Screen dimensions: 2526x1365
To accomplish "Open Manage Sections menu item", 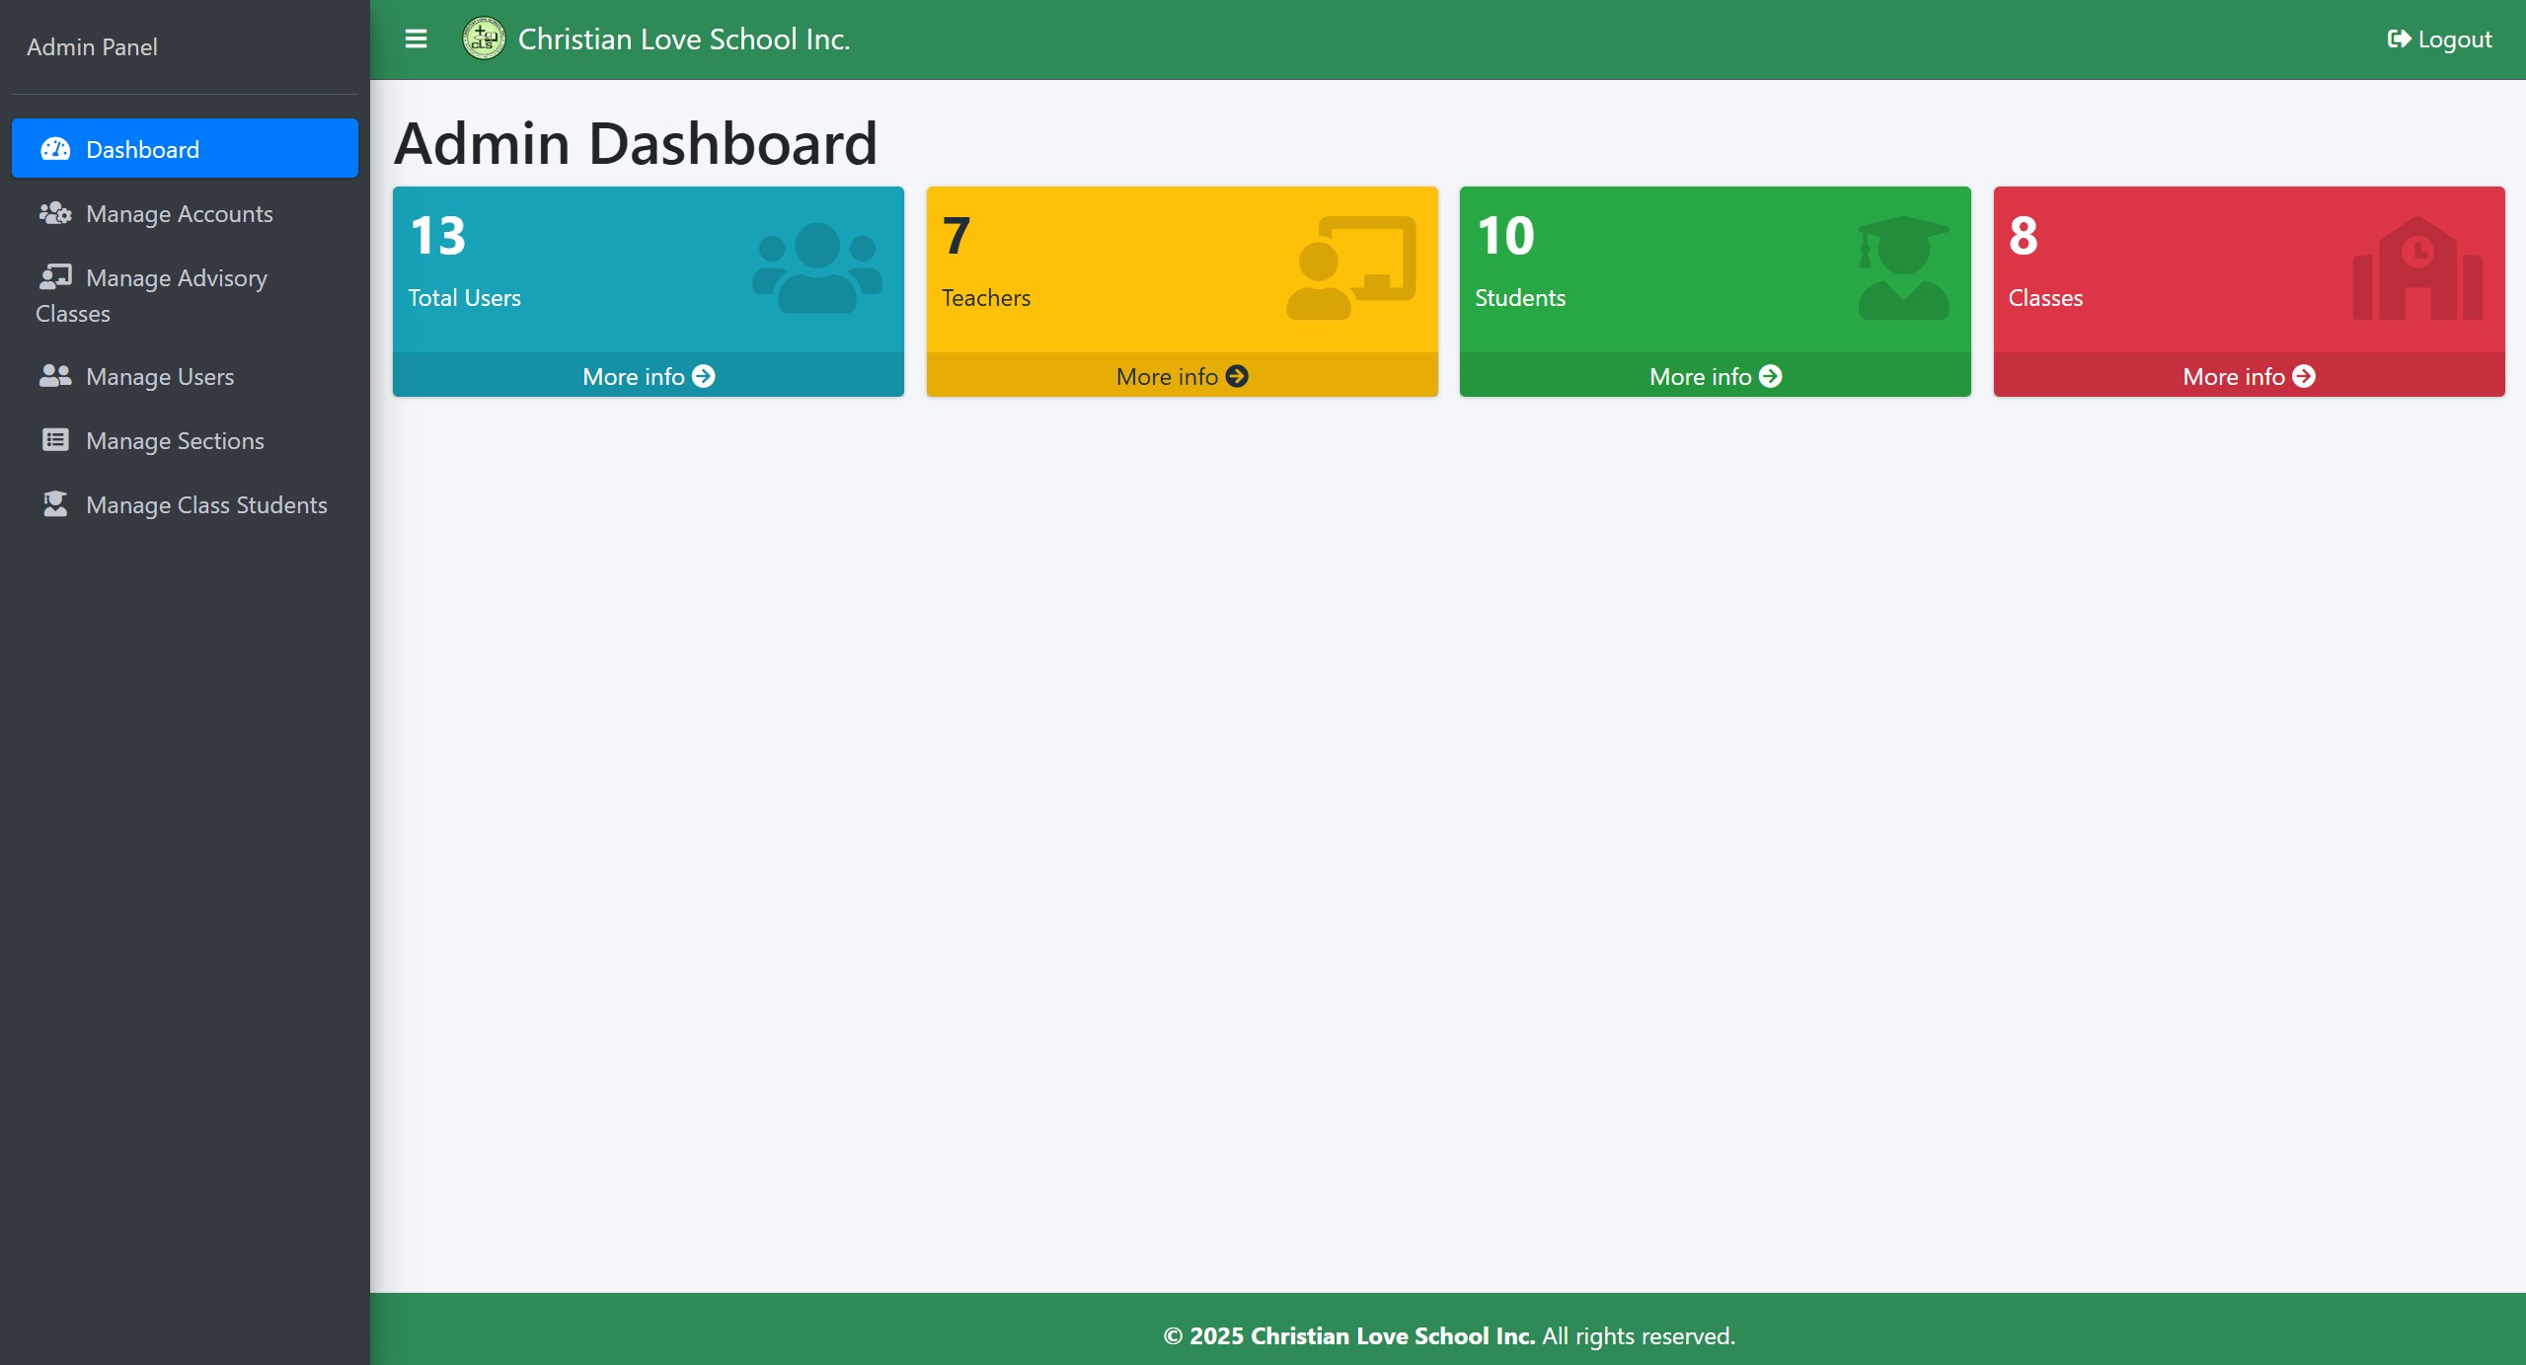I will point(175,441).
